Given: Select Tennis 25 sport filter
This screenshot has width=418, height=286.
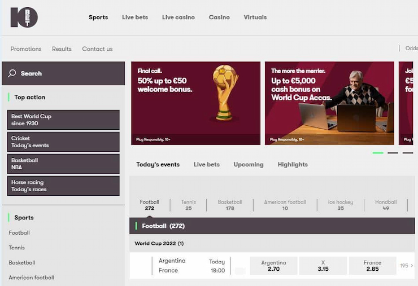Looking at the screenshot, I should (x=189, y=205).
